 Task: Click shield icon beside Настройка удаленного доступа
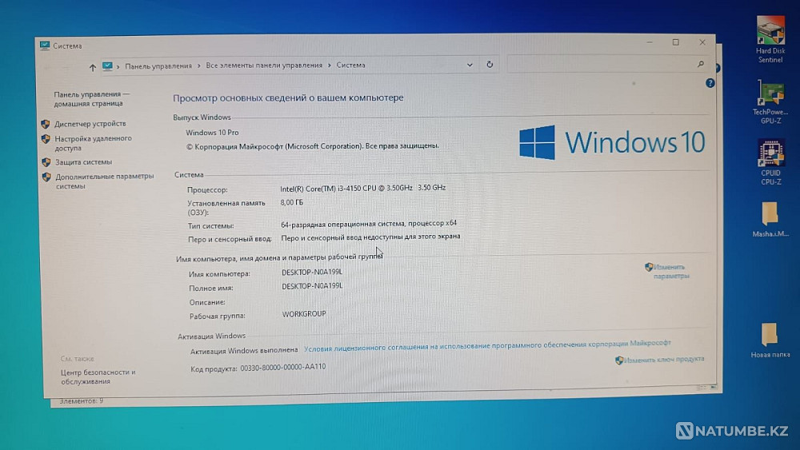coord(46,138)
